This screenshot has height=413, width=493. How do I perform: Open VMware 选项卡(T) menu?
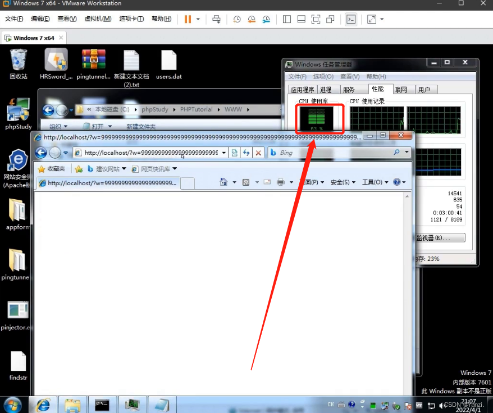click(131, 19)
